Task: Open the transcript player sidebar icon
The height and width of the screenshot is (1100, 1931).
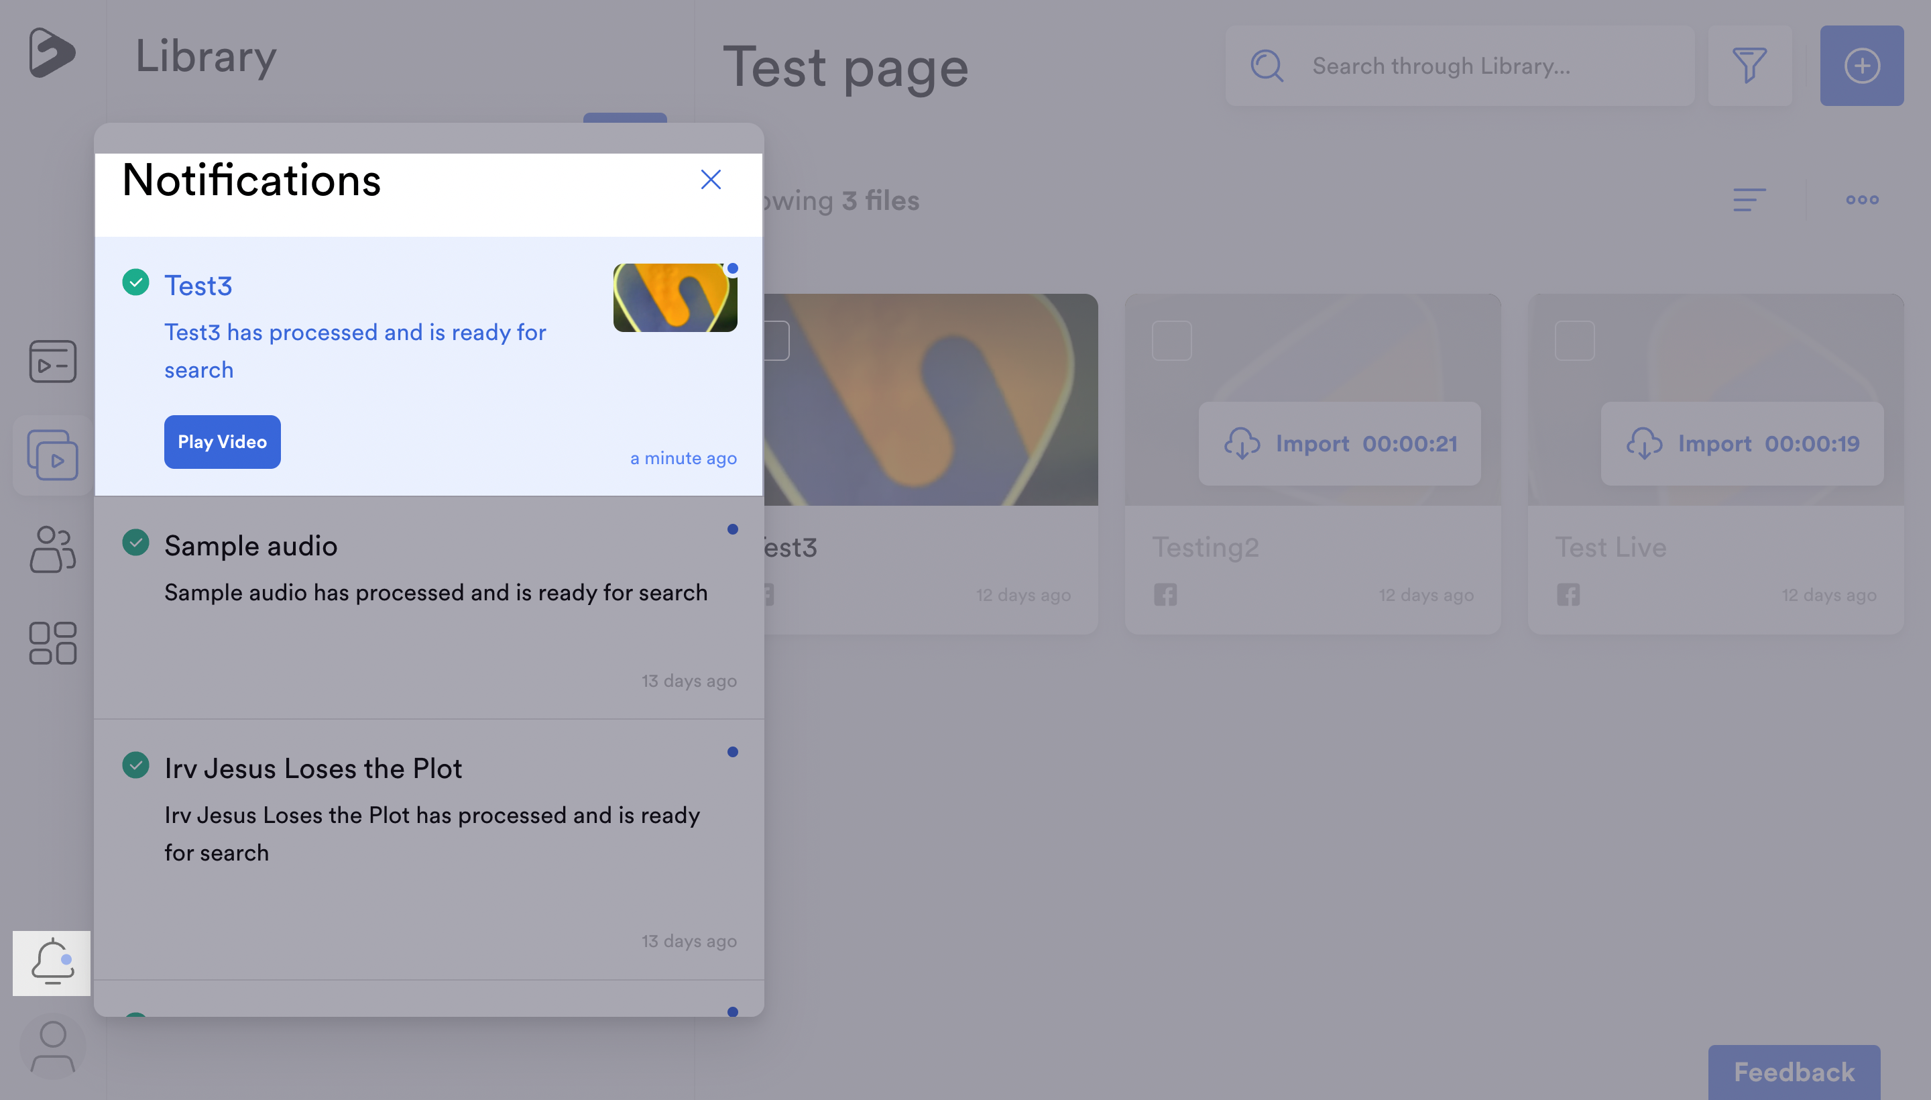Action: point(52,361)
